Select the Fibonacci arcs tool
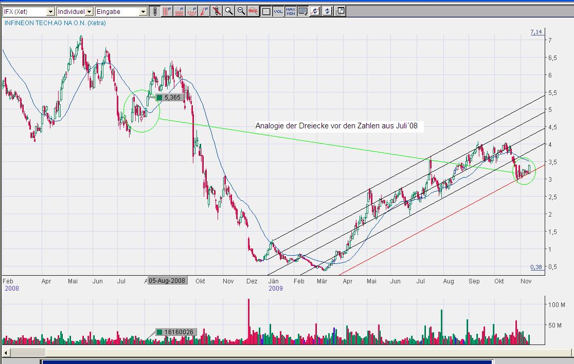The height and width of the screenshot is (364, 574). [x=192, y=11]
